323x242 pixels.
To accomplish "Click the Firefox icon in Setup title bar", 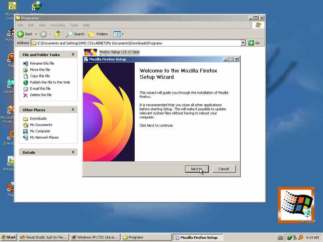I will tap(86, 59).
